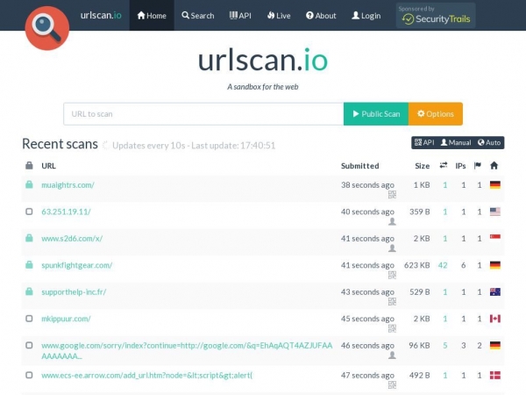Click the 623 KB size value
The image size is (526, 395).
417,265
